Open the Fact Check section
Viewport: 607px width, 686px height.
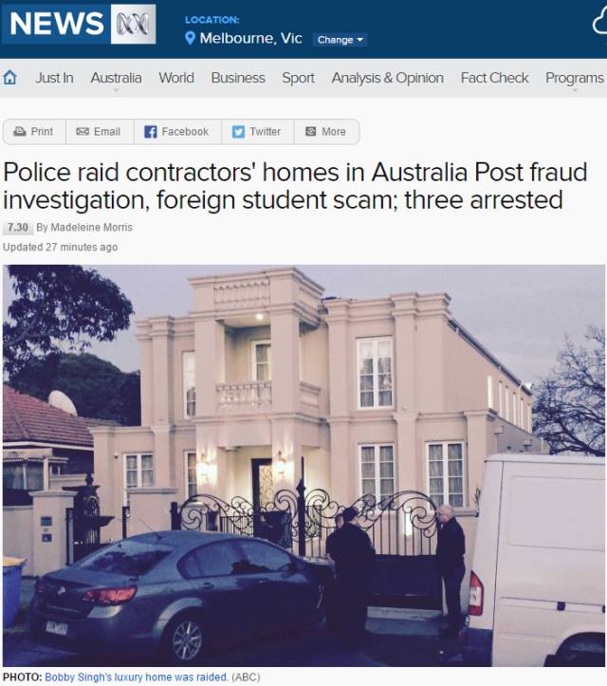494,78
